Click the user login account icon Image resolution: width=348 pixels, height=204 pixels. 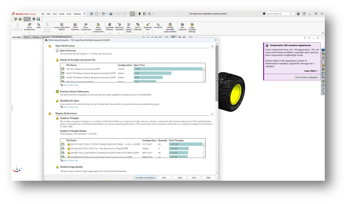pyautogui.click(x=298, y=14)
